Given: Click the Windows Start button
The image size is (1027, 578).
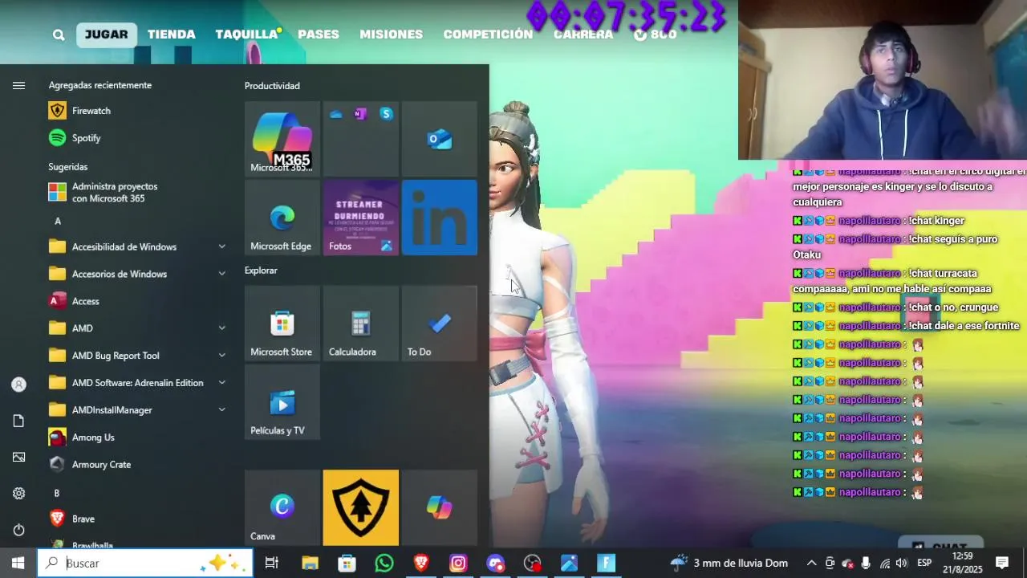Looking at the screenshot, I should click(x=18, y=563).
